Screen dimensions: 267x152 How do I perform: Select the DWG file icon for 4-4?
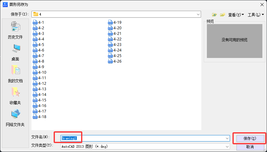point(35,39)
